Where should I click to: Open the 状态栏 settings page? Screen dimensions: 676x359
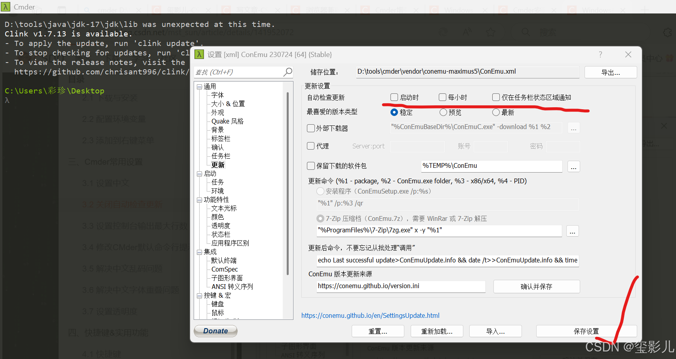click(x=221, y=234)
